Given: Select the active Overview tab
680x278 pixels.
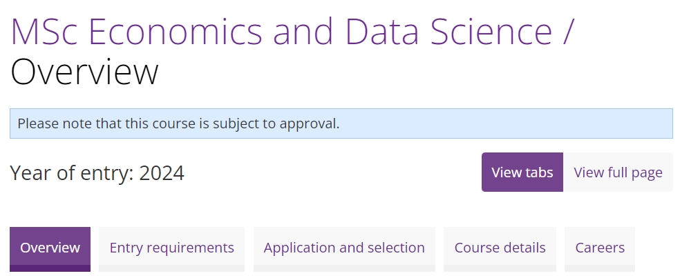Looking at the screenshot, I should pyautogui.click(x=50, y=248).
